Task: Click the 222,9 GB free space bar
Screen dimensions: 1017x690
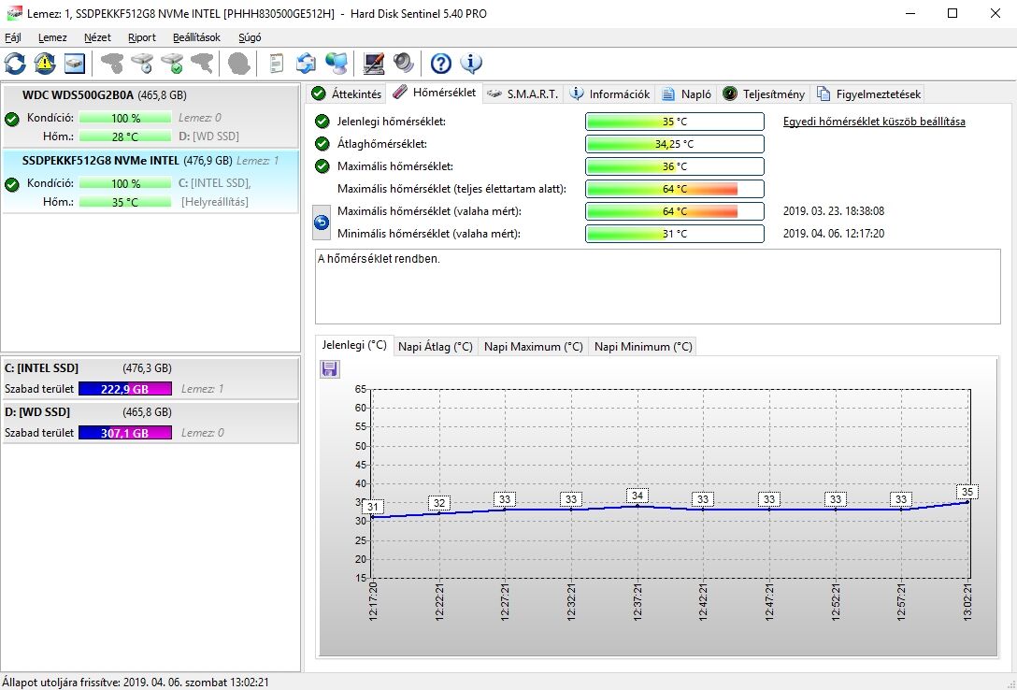Action: coord(125,389)
